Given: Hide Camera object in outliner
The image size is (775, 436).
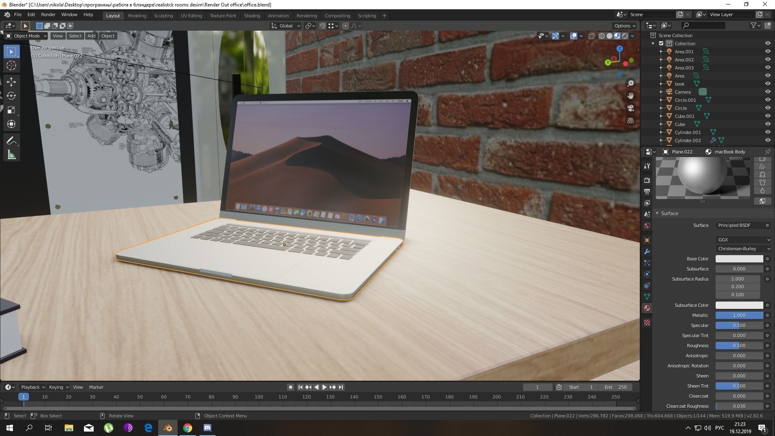Looking at the screenshot, I should (768, 92).
